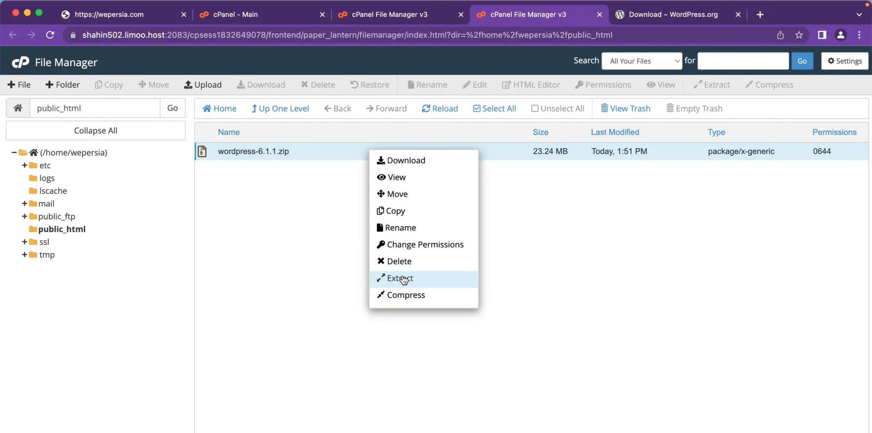Viewport: 872px width, 433px height.
Task: Open the browser tab list chevron
Action: coord(859,15)
